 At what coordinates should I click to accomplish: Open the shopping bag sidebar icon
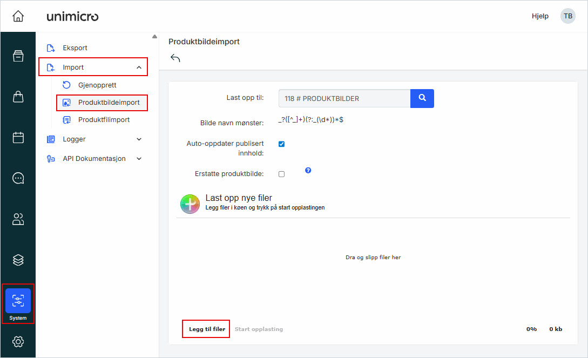[18, 97]
